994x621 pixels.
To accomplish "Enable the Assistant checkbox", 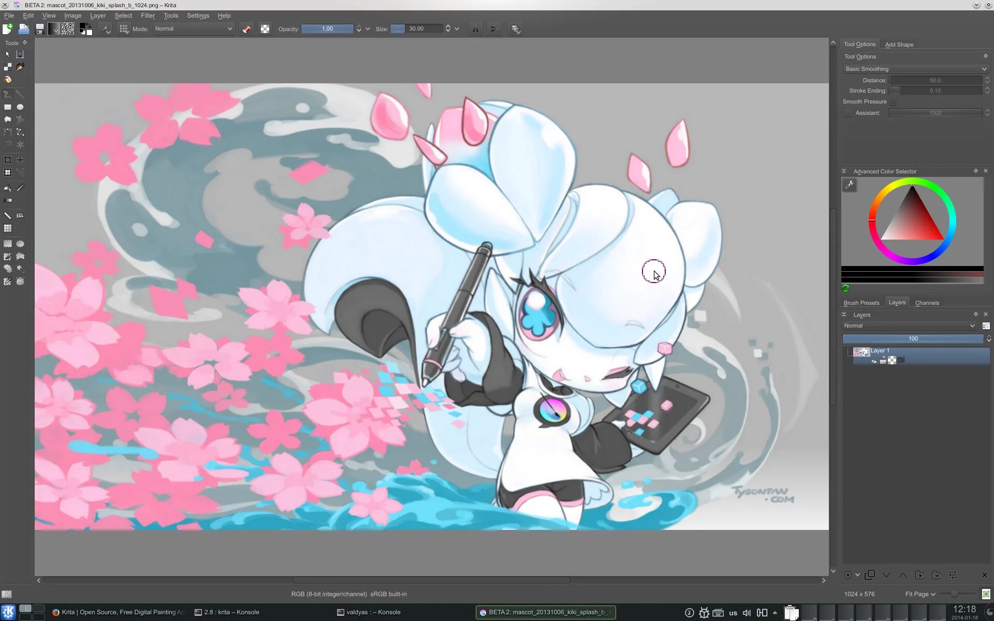I will pyautogui.click(x=848, y=113).
